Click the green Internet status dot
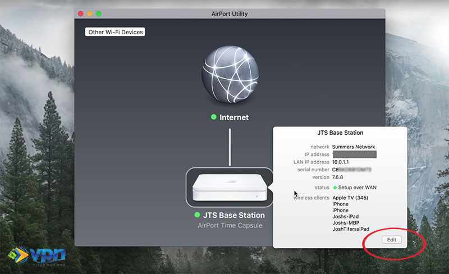 click(214, 117)
